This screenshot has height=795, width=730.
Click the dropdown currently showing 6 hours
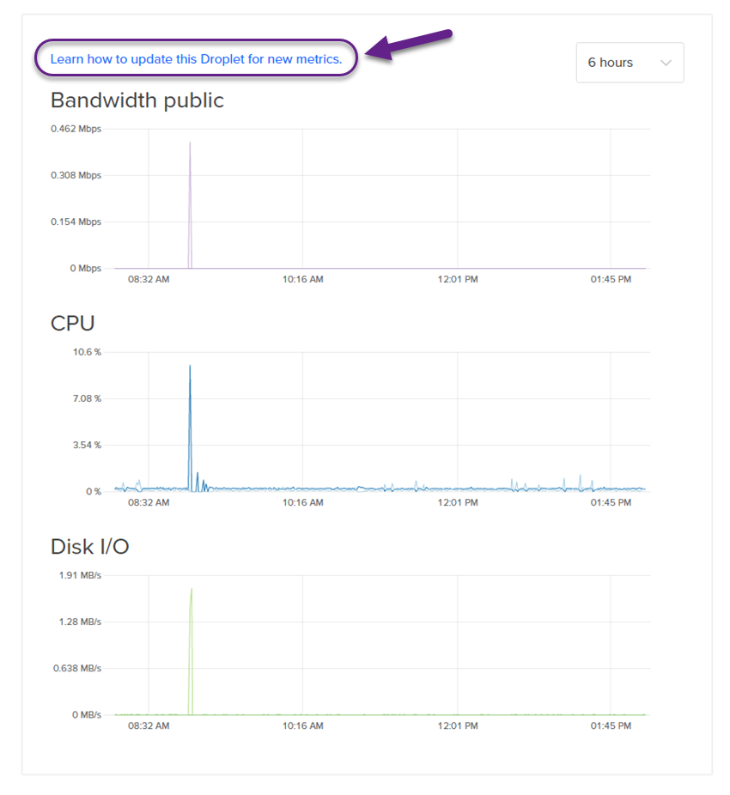click(630, 62)
